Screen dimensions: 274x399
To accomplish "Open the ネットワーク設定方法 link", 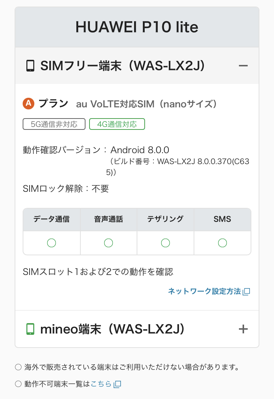I will 205,291.
